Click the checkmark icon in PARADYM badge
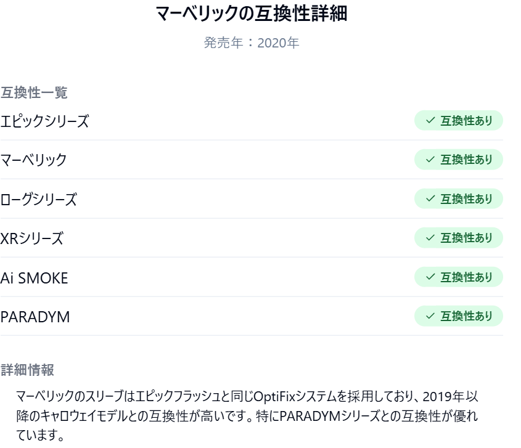 pyautogui.click(x=430, y=316)
